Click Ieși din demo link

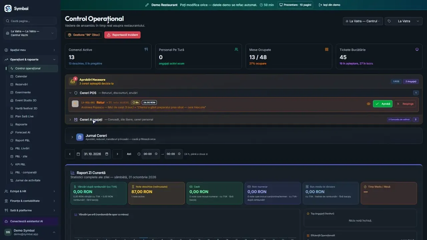click(x=330, y=5)
